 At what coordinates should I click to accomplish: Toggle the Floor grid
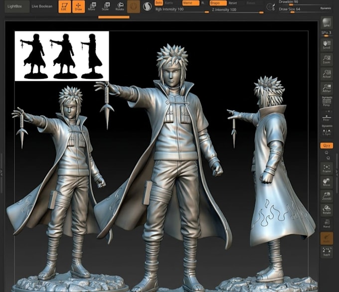tap(327, 118)
